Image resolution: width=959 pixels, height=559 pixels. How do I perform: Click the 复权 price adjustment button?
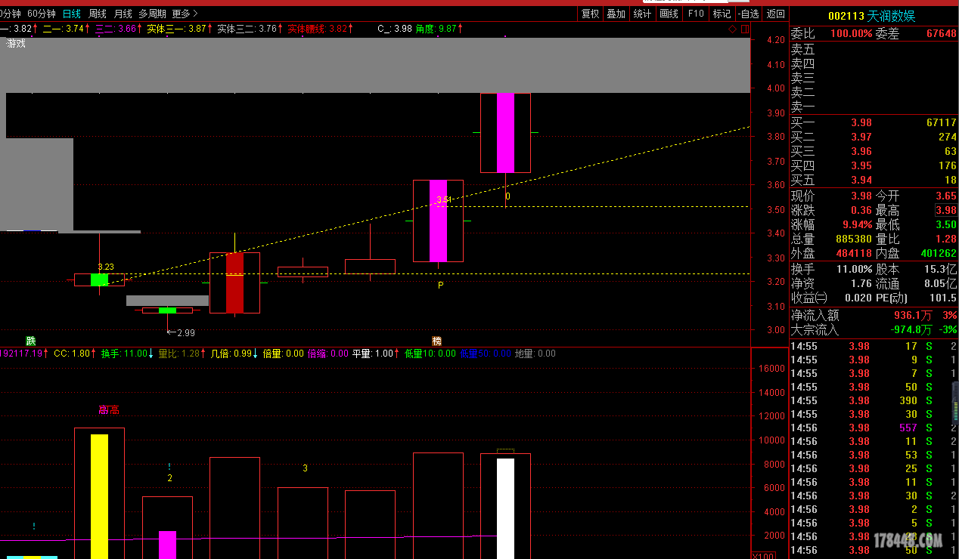point(590,14)
